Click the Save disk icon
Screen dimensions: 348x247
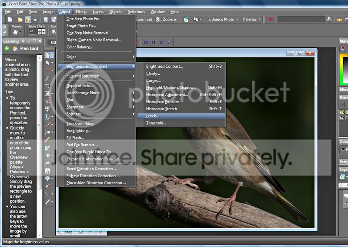pos(46,20)
